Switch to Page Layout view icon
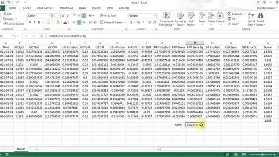The width and height of the screenshot is (279, 157). point(235,154)
